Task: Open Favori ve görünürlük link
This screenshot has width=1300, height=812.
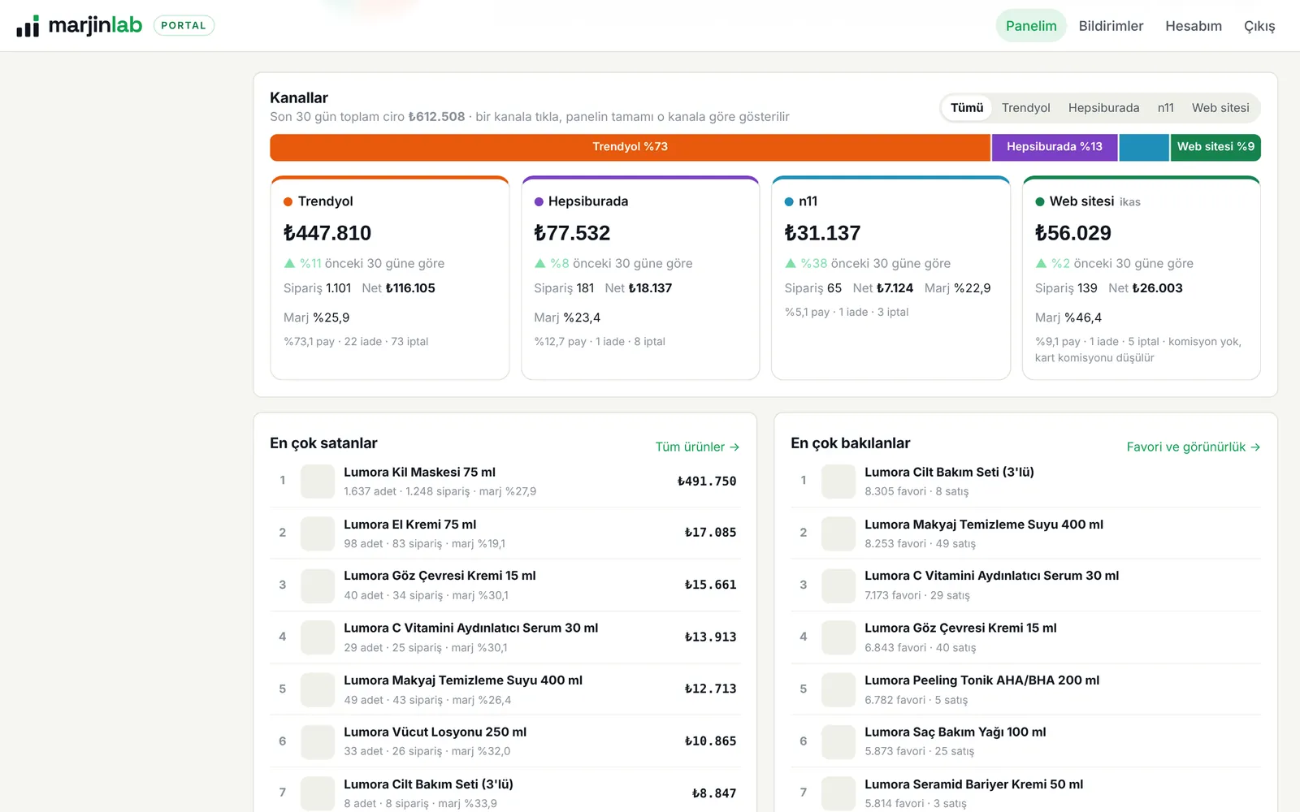Action: (1194, 447)
